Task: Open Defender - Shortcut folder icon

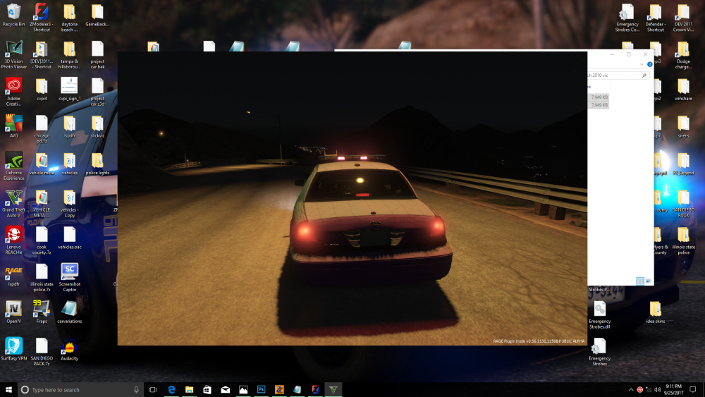Action: point(655,18)
